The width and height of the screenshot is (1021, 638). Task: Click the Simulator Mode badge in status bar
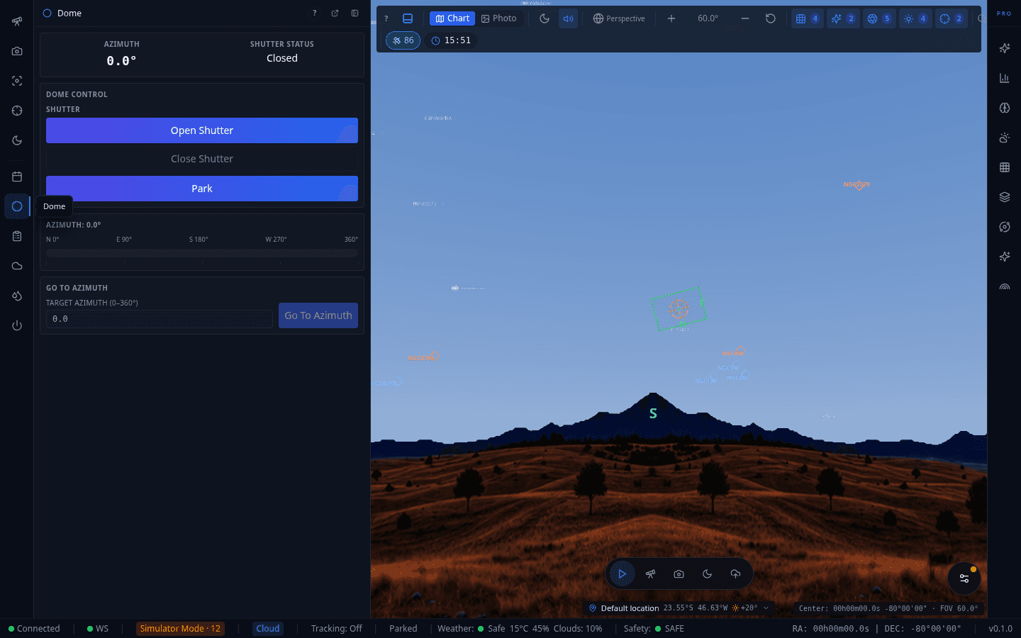pyautogui.click(x=180, y=629)
